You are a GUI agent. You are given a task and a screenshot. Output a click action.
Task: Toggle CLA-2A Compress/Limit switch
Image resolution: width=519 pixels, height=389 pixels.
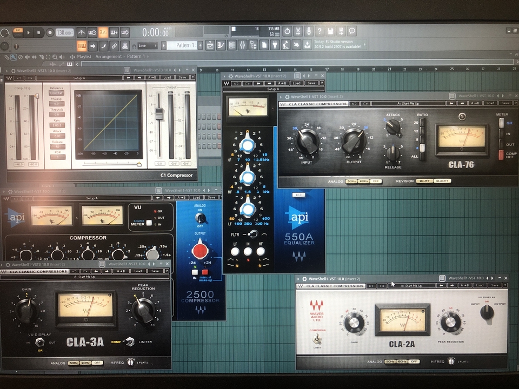(317, 339)
